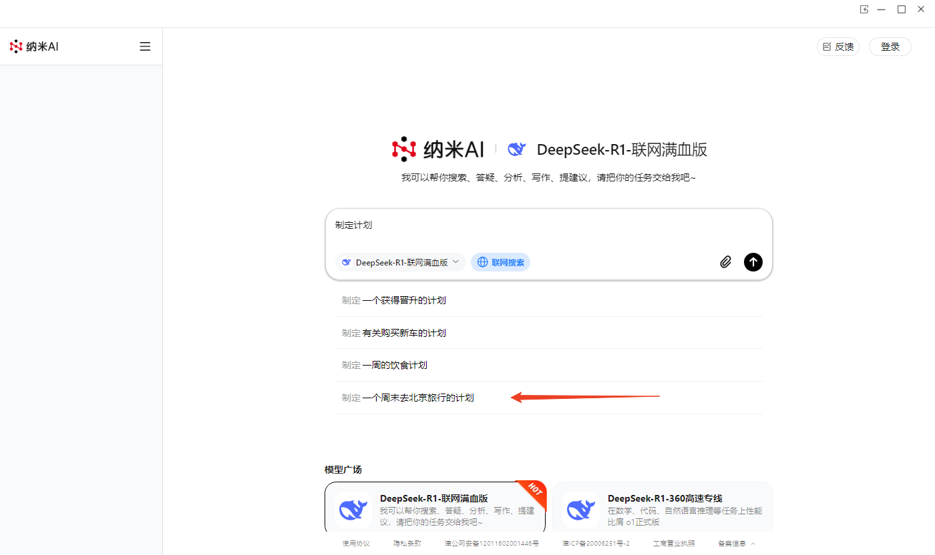Collapse sidebar with hamburger menu icon
Viewport: 935px width, 555px height.
coord(145,47)
